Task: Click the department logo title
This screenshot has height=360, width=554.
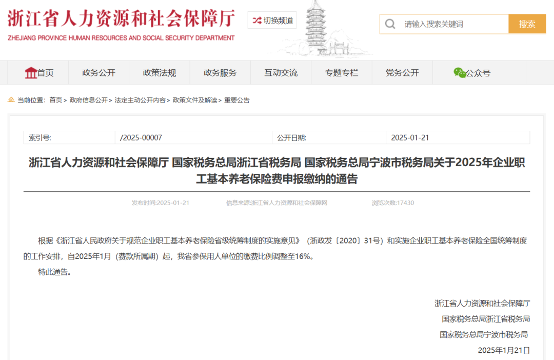Action: pos(121,24)
